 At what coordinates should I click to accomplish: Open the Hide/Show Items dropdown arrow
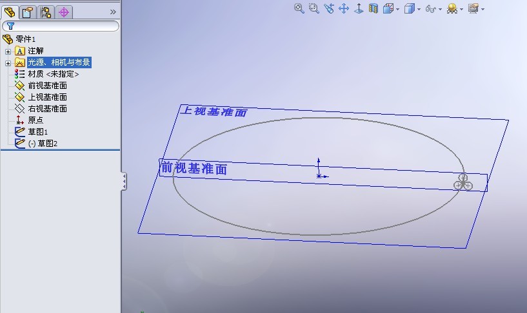click(x=440, y=10)
